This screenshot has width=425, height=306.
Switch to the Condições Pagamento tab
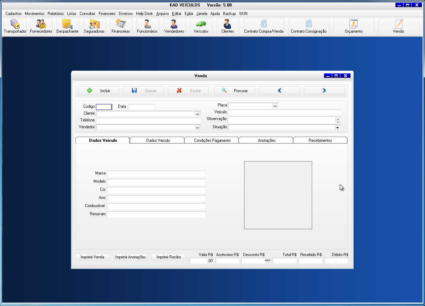pos(212,140)
